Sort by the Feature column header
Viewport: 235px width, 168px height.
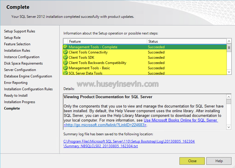(x=107, y=41)
